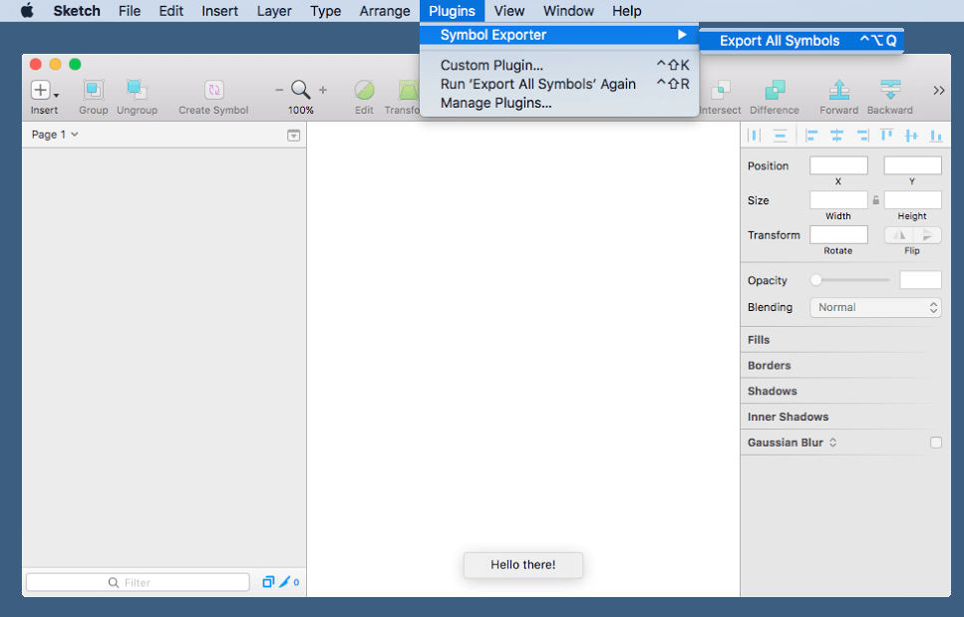Click the Difference boolean operation icon
This screenshot has width=964, height=617.
click(774, 91)
